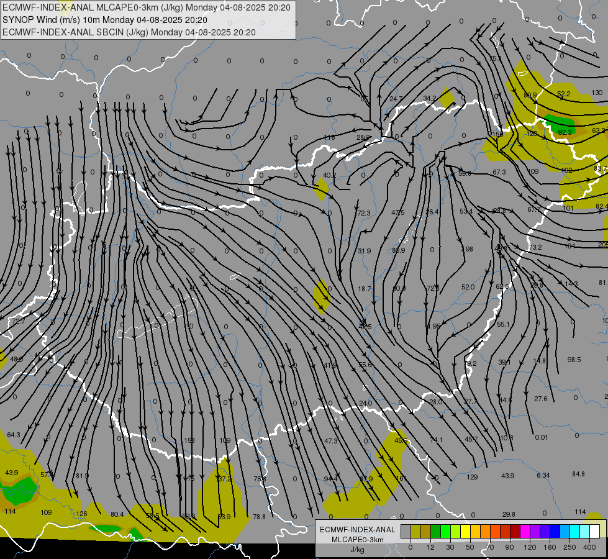608x559 pixels.
Task: Click the map value 55.1
Action: click(503, 324)
